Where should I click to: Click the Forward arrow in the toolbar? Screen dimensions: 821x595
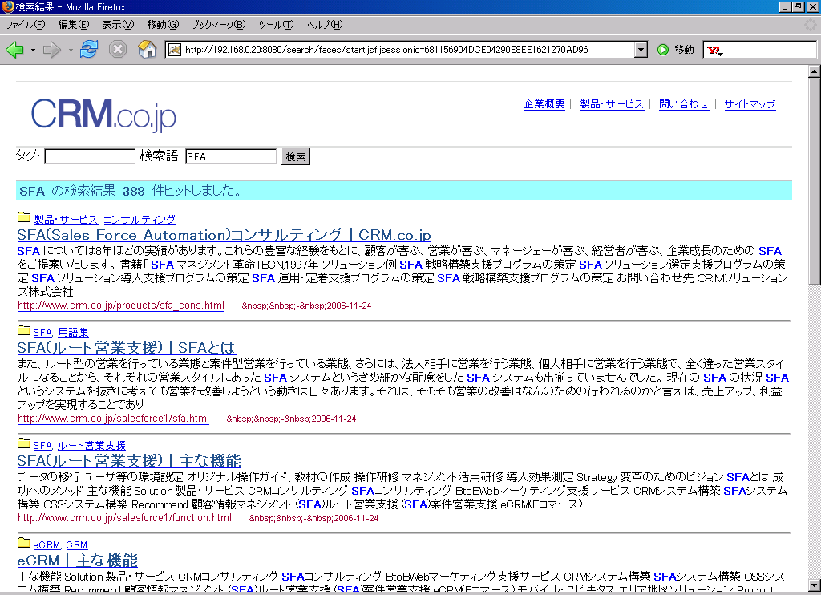pyautogui.click(x=52, y=50)
